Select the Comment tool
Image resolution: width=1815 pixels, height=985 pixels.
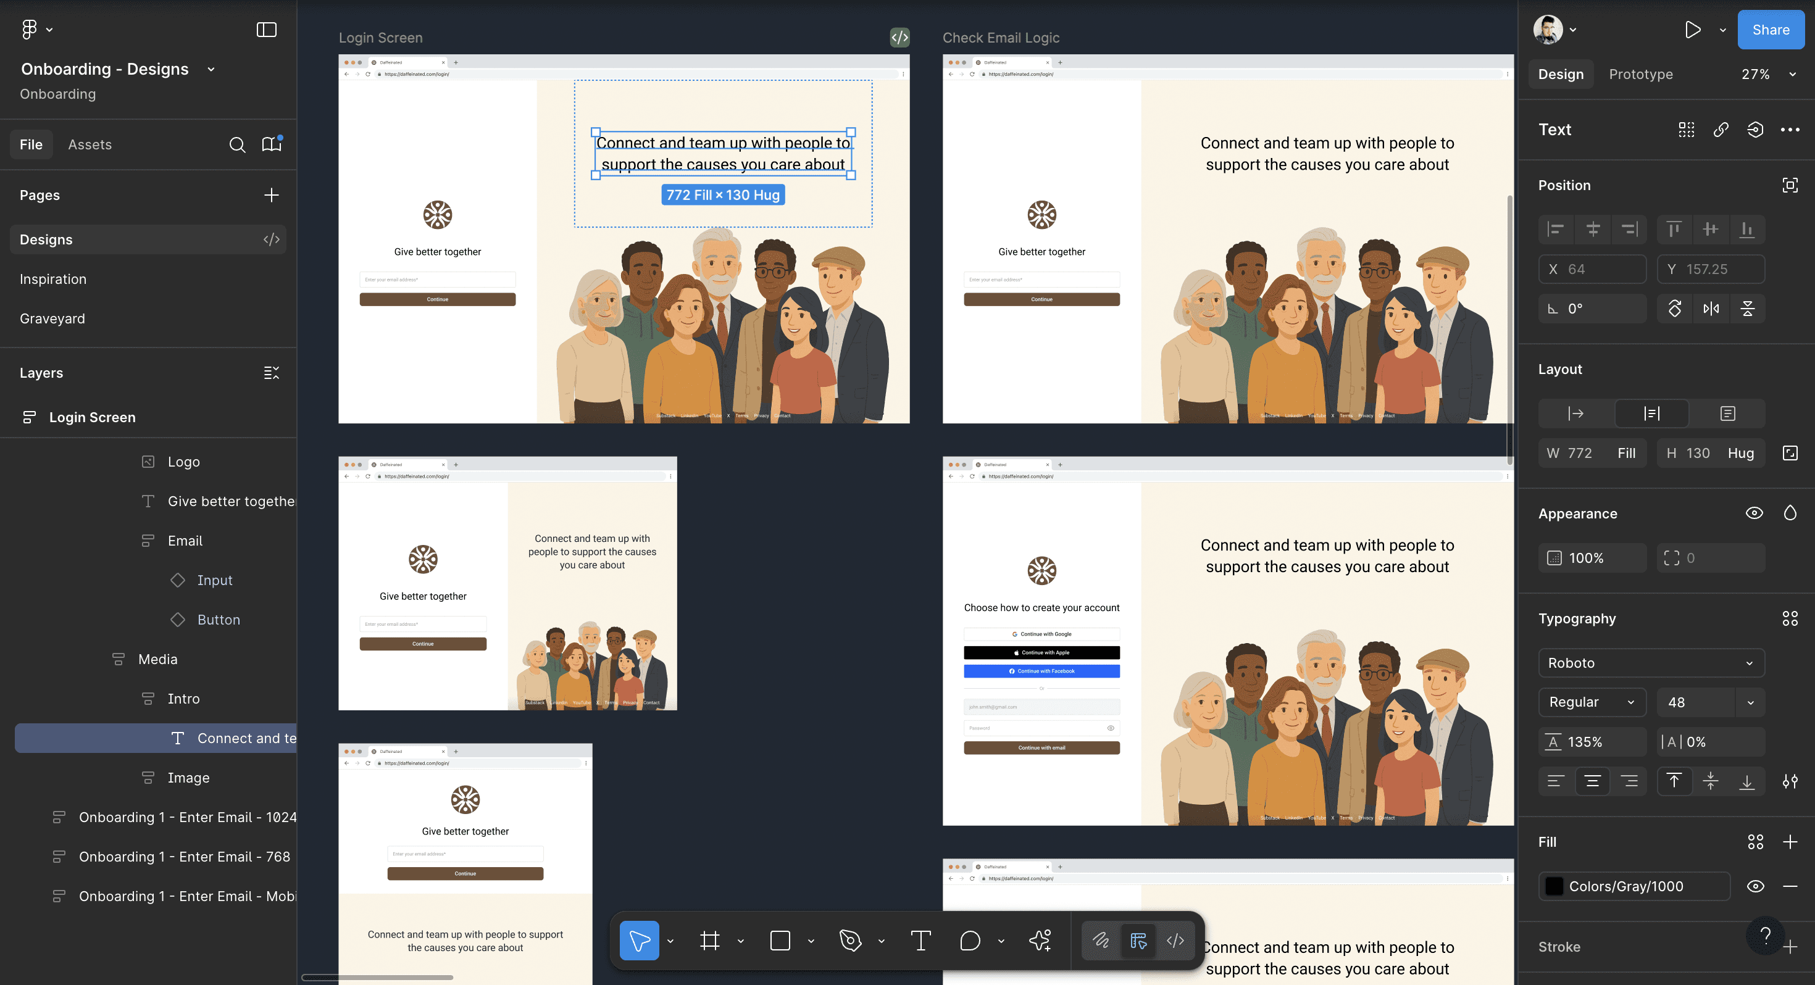click(x=969, y=941)
